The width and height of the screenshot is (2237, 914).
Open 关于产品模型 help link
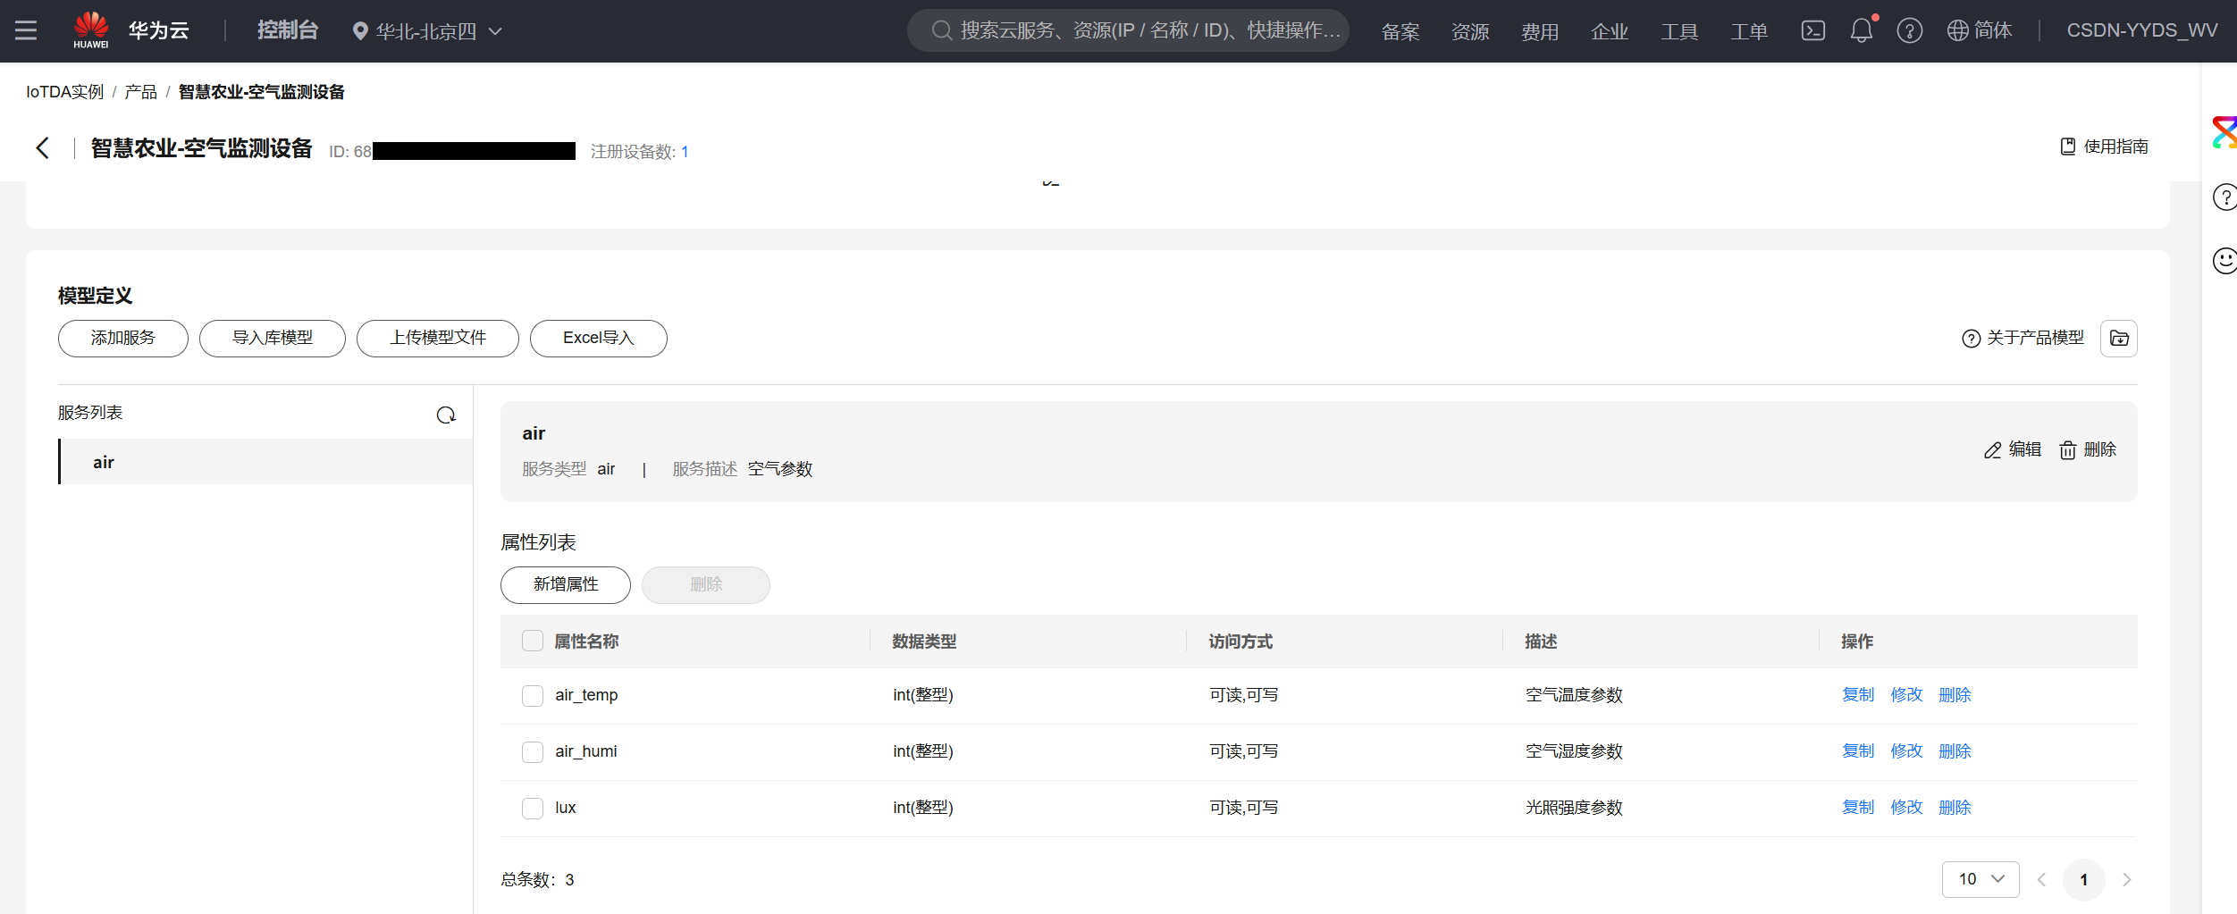(x=2023, y=338)
